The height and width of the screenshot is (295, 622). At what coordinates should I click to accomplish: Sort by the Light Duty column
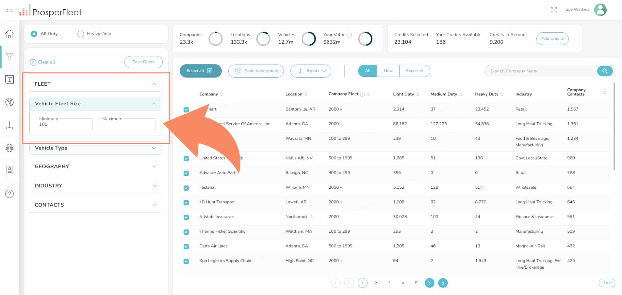coord(418,94)
